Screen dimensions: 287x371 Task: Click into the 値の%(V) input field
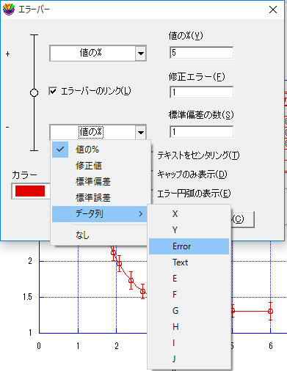pyautogui.click(x=202, y=53)
